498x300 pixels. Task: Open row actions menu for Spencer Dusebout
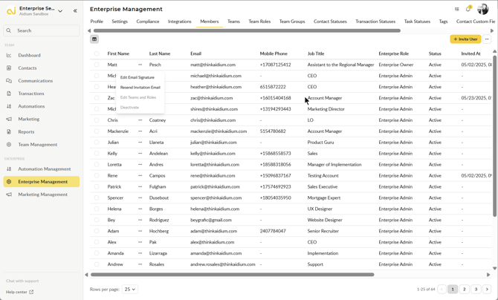pyautogui.click(x=140, y=198)
